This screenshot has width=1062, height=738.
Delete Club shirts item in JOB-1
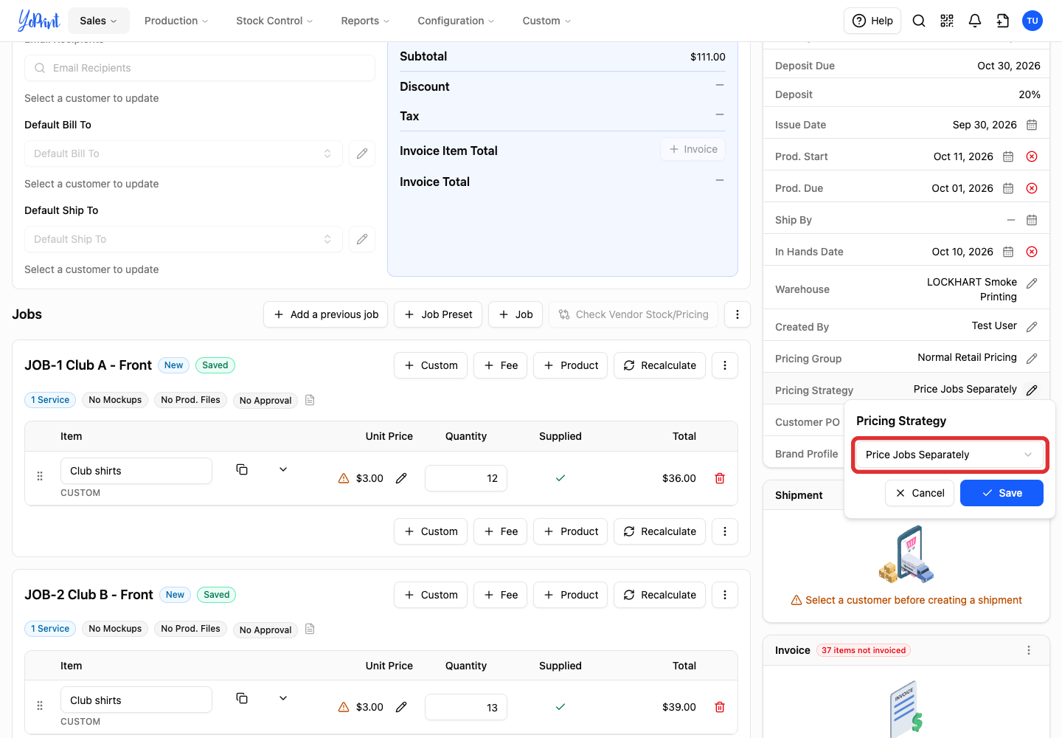tap(720, 478)
